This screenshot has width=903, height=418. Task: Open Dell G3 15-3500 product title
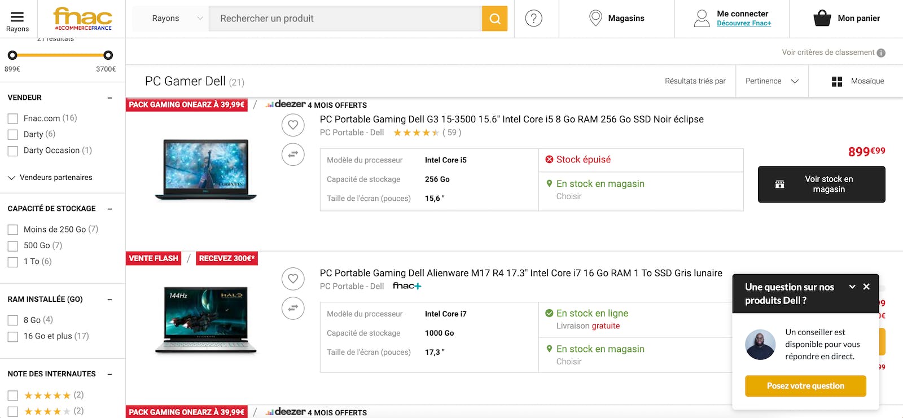[511, 119]
